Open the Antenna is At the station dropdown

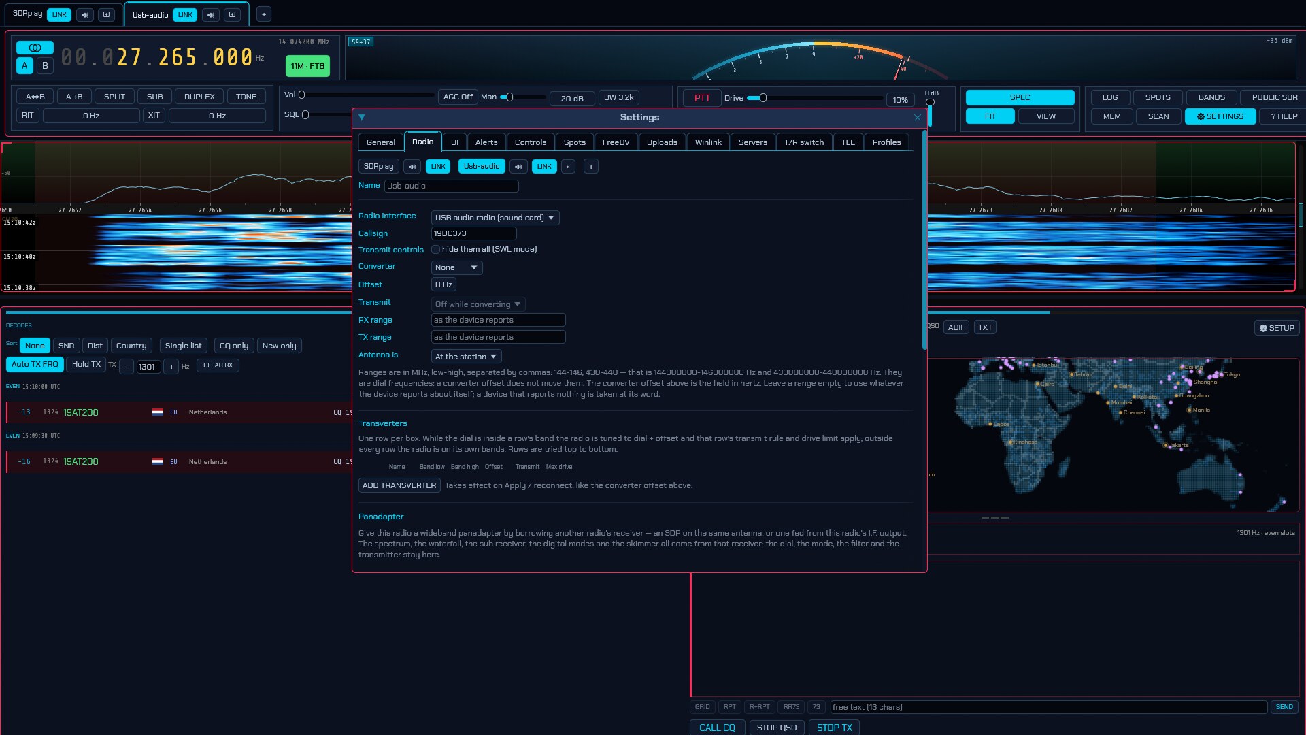pyautogui.click(x=467, y=357)
